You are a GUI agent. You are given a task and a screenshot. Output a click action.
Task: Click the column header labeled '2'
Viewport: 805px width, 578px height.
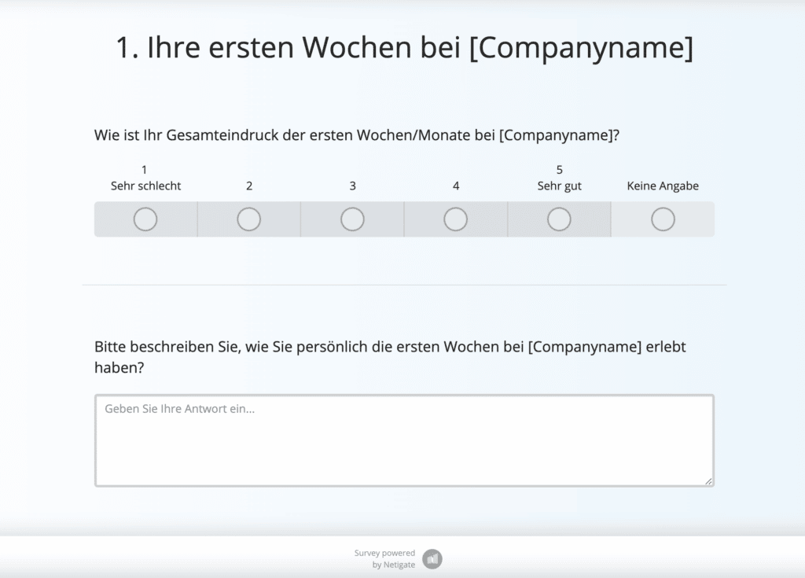coord(248,186)
